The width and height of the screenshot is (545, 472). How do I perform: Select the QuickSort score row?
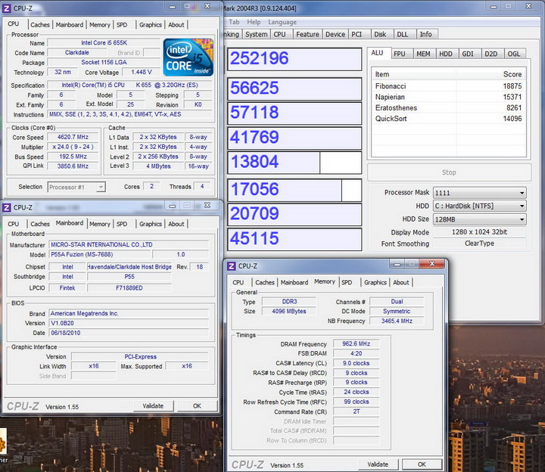pos(449,119)
